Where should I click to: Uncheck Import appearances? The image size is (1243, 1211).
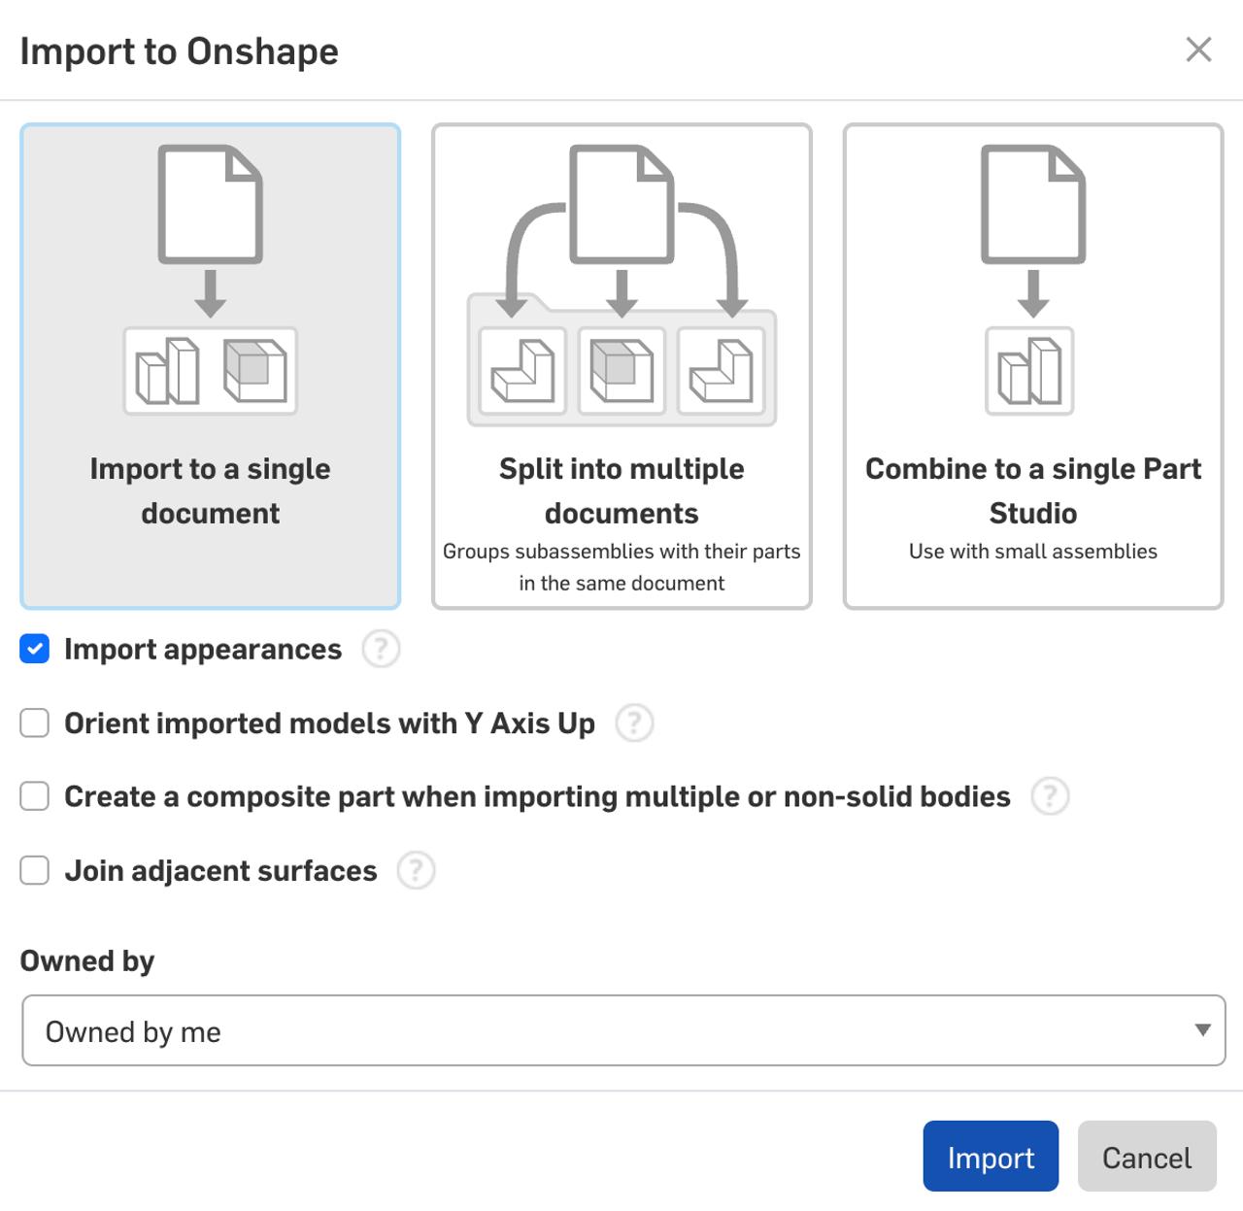point(34,649)
